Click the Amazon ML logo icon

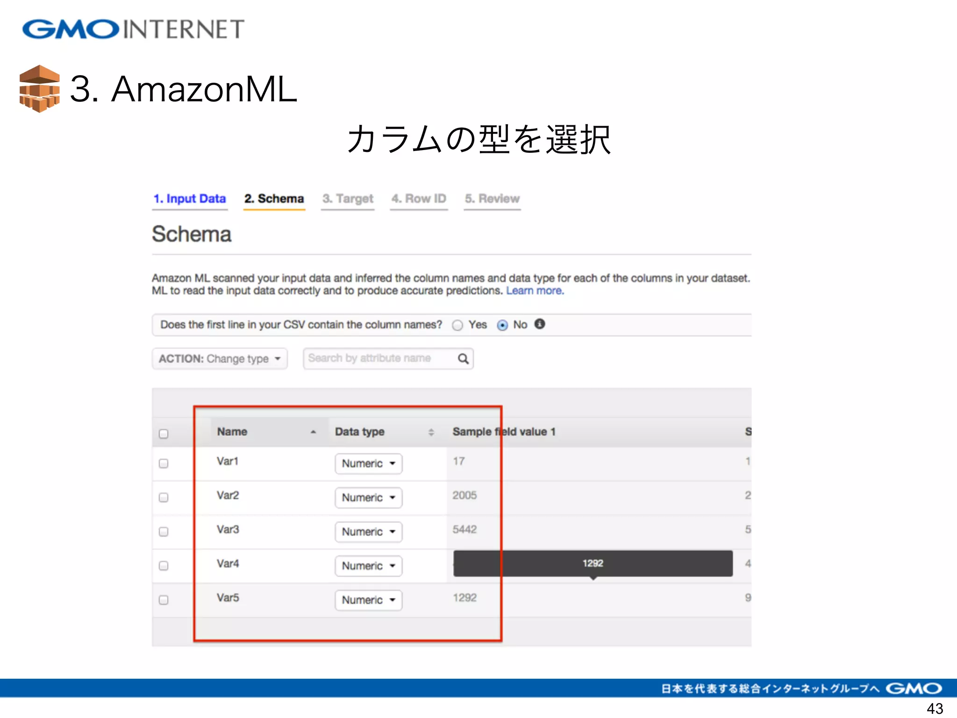tap(40, 89)
